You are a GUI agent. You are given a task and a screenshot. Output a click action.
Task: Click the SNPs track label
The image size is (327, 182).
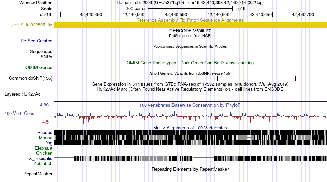point(46,57)
